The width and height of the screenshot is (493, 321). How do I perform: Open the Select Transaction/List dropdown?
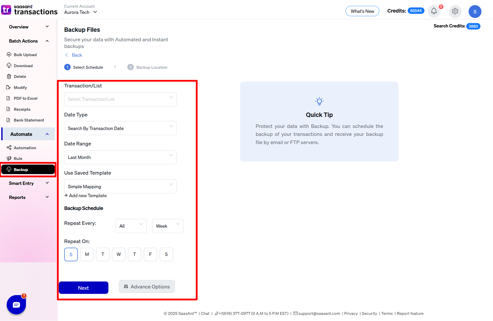click(x=120, y=99)
